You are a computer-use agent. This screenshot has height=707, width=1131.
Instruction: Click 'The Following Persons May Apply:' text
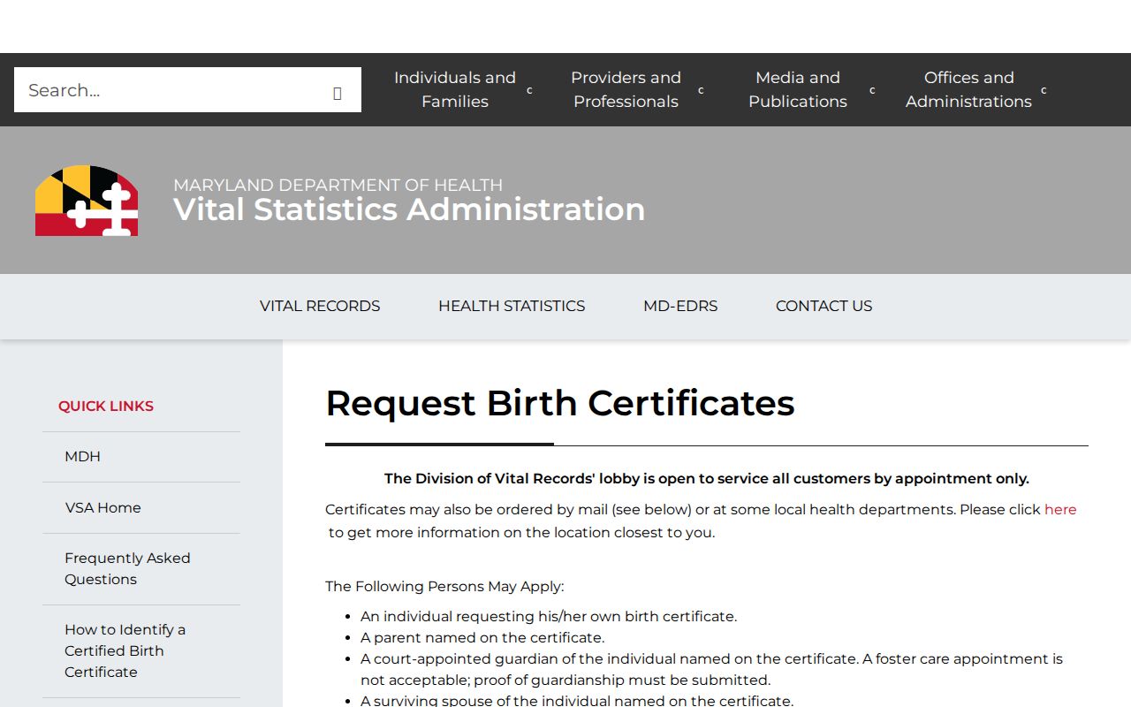pyautogui.click(x=444, y=587)
